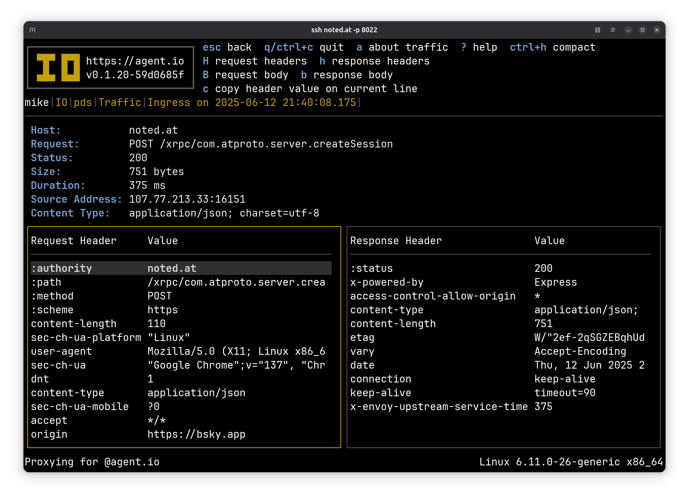Select the accept */* request header row
The image size is (689, 498).
point(181,420)
